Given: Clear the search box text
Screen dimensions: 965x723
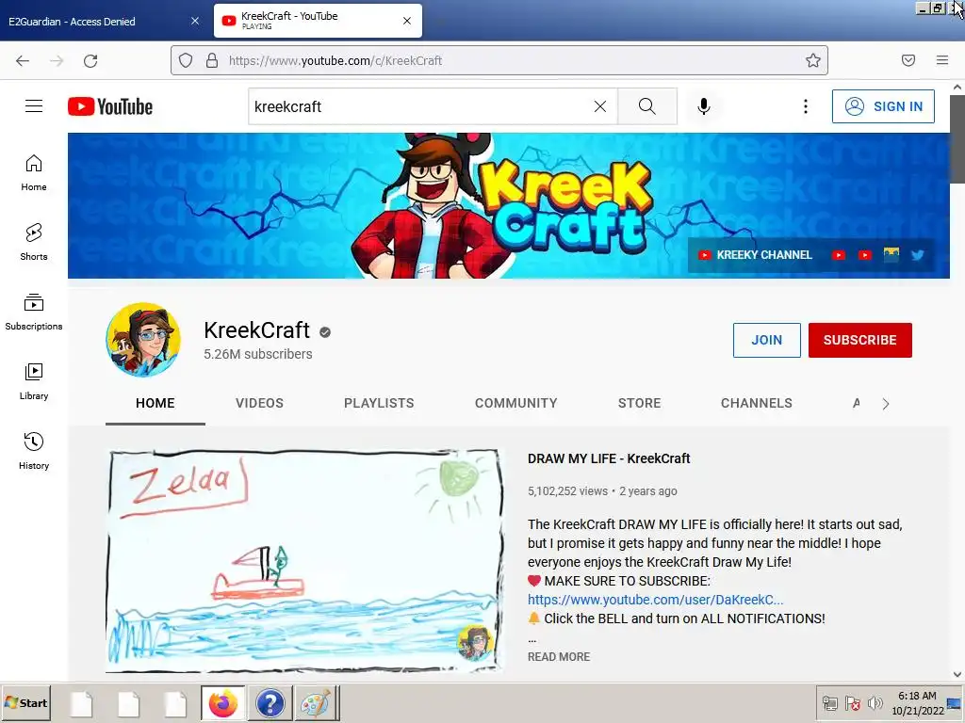Looking at the screenshot, I should click(600, 106).
